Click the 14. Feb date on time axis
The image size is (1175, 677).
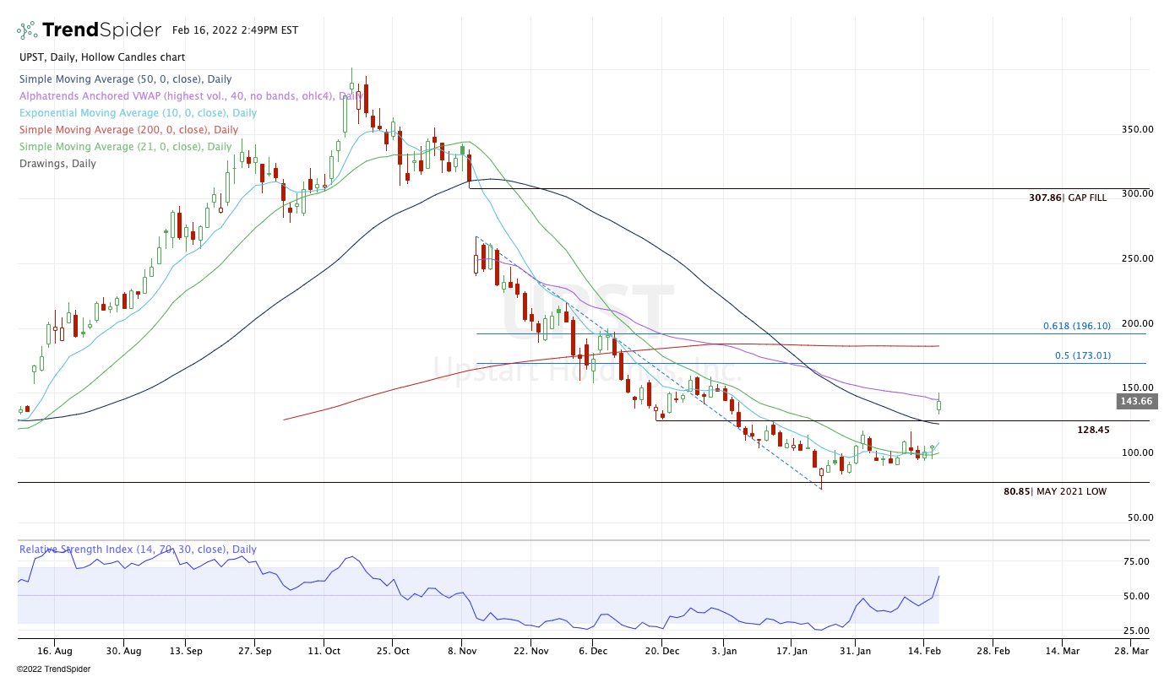(x=926, y=652)
